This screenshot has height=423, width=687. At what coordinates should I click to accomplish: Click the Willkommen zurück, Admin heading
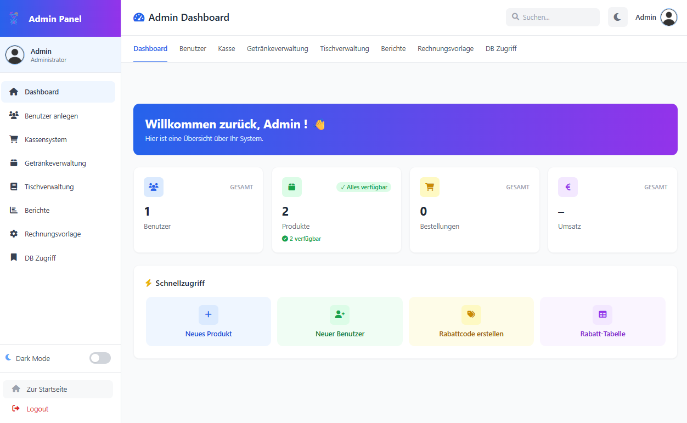pyautogui.click(x=226, y=124)
